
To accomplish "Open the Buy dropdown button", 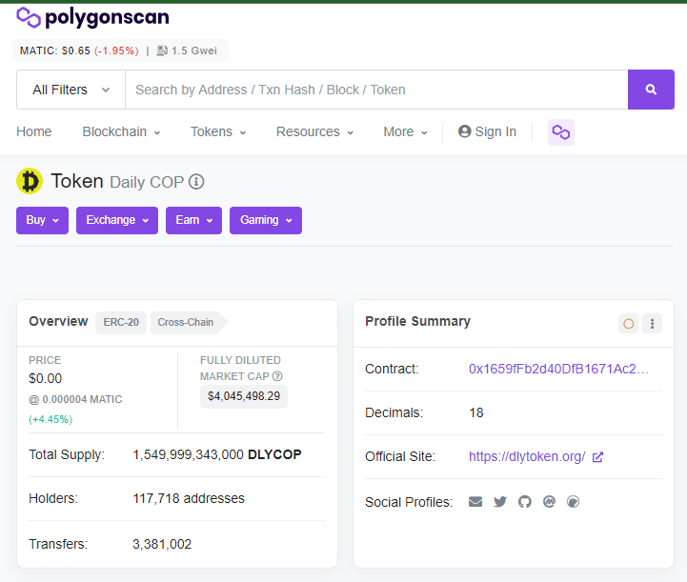I will pos(43,220).
